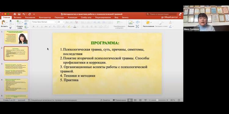This screenshot has height=114, width=229.
Task: Click the Home icon in the title bar
Action: coord(15,14)
